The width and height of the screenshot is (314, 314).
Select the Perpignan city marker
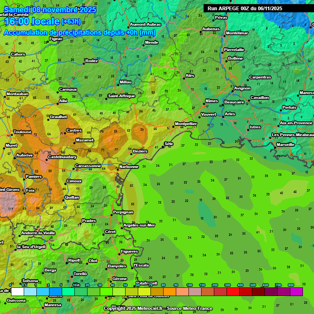click(112, 215)
